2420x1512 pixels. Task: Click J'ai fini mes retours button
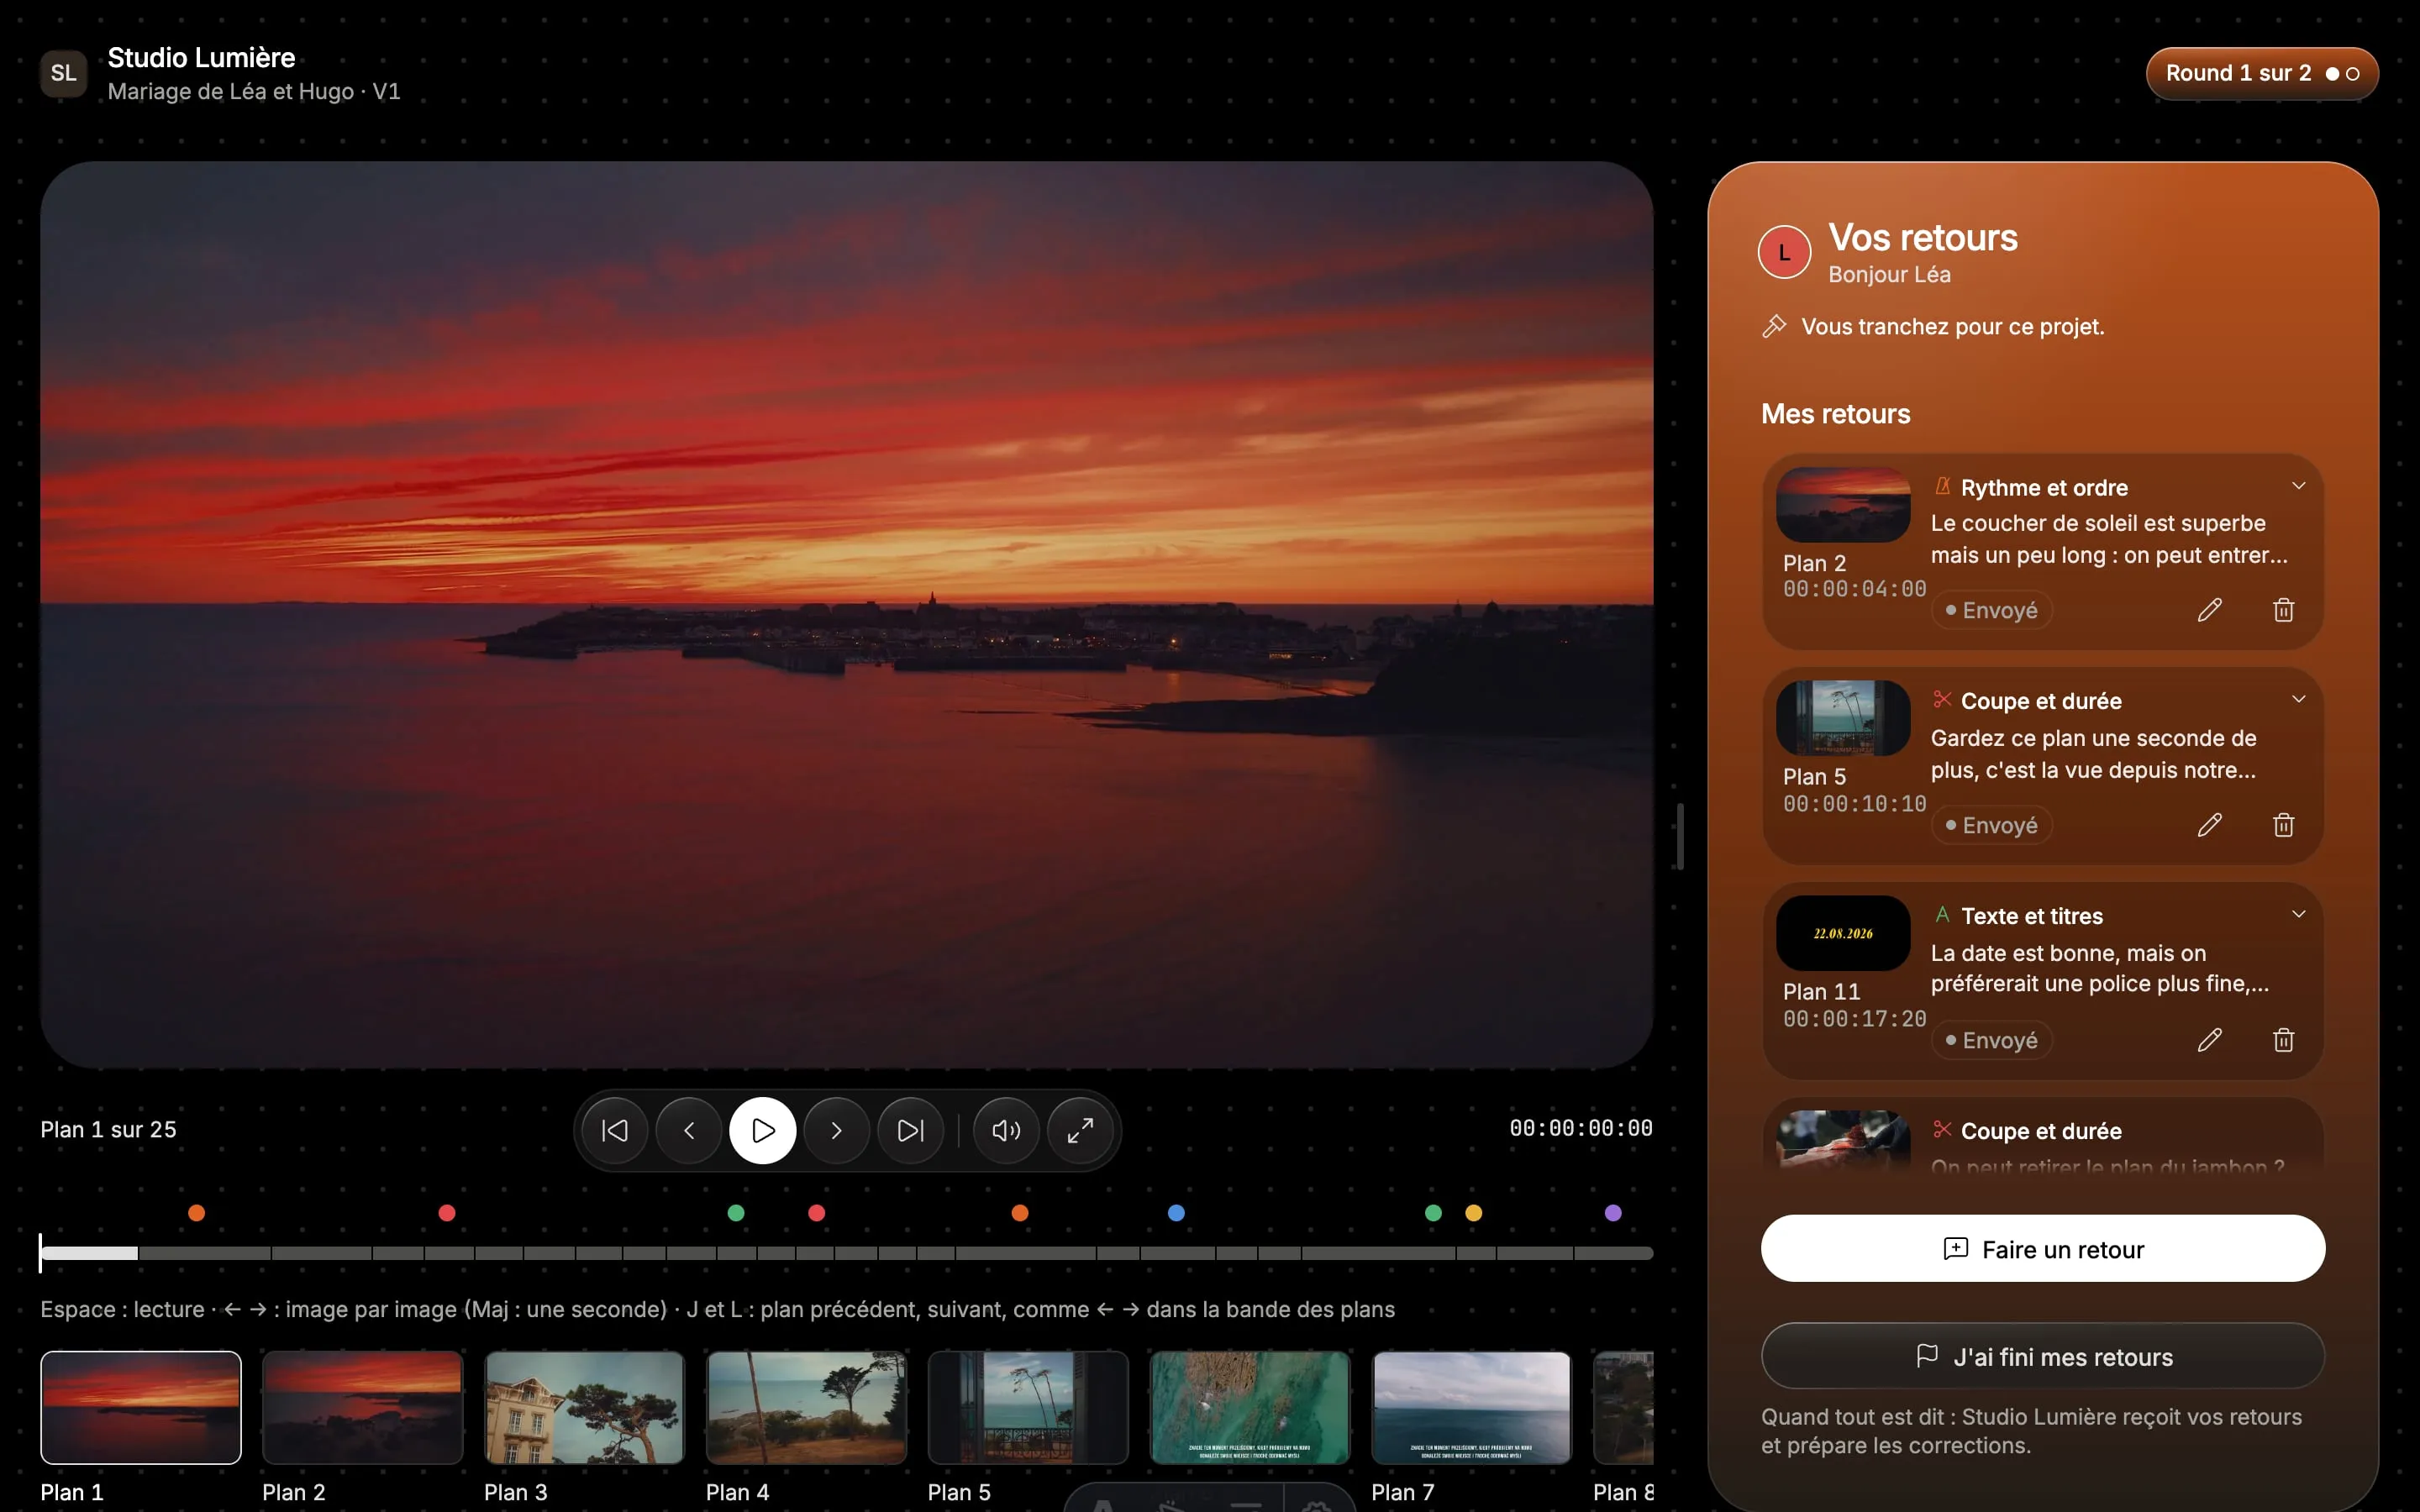2042,1356
